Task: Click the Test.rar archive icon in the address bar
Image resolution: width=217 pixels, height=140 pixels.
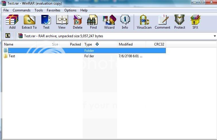Action: point(20,36)
